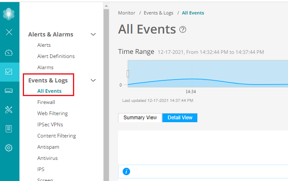This screenshot has height=181, width=288.
Task: Open the Dashboard gauge icon
Action: pyautogui.click(x=9, y=53)
